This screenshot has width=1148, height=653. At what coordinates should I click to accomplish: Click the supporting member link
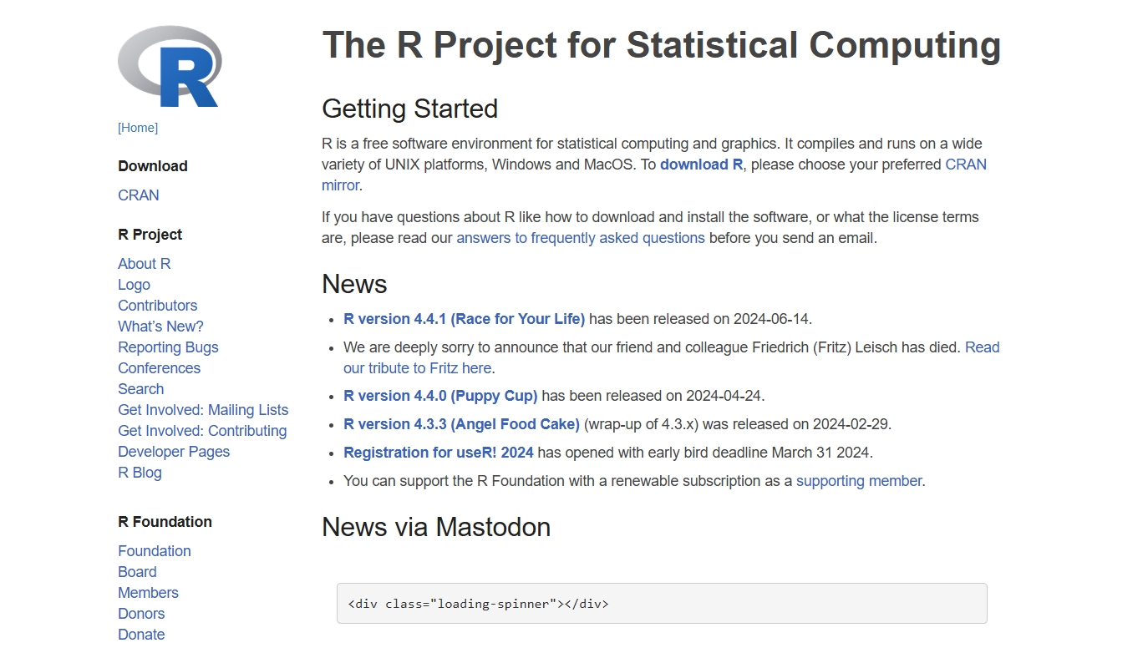(859, 481)
